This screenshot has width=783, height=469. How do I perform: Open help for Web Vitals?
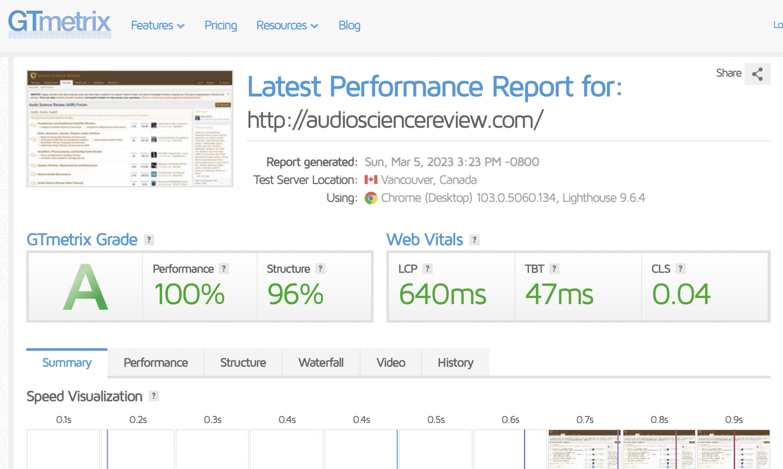(x=474, y=240)
